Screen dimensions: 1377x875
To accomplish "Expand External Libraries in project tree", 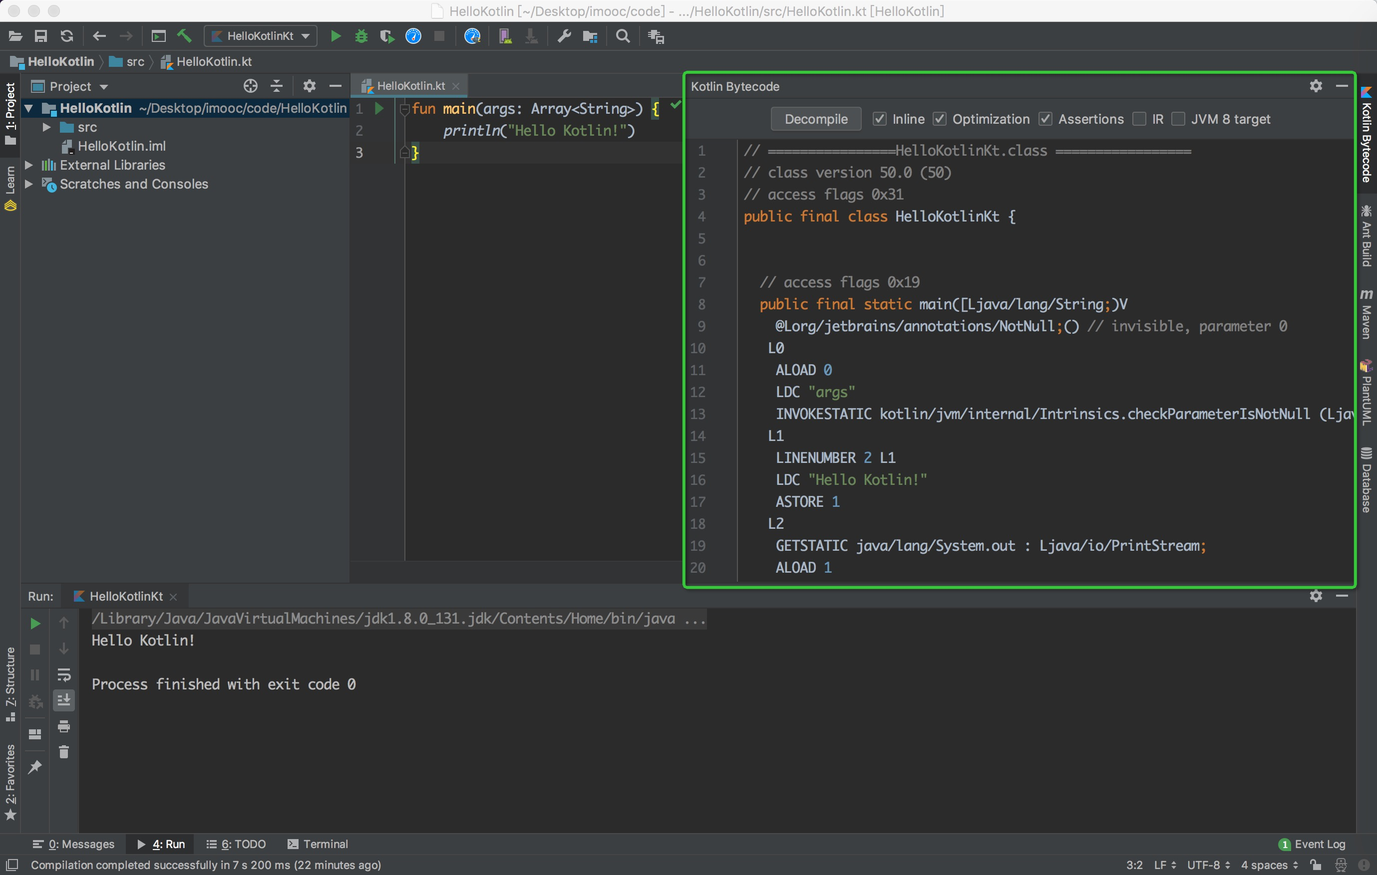I will [28, 165].
